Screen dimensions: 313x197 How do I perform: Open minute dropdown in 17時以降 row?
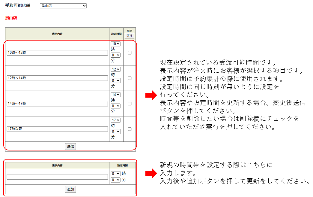pos(115,132)
